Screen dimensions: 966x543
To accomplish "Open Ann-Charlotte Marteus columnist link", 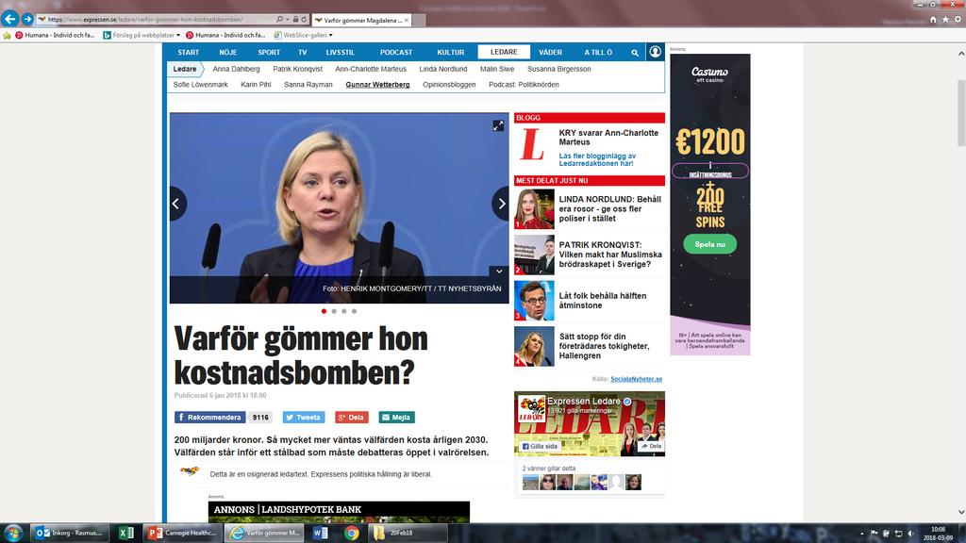I will pyautogui.click(x=371, y=69).
